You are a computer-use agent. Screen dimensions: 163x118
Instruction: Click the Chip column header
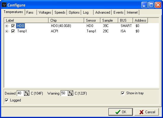(x=66, y=20)
